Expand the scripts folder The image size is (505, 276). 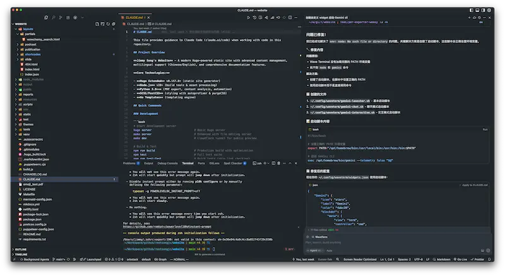[16, 104]
